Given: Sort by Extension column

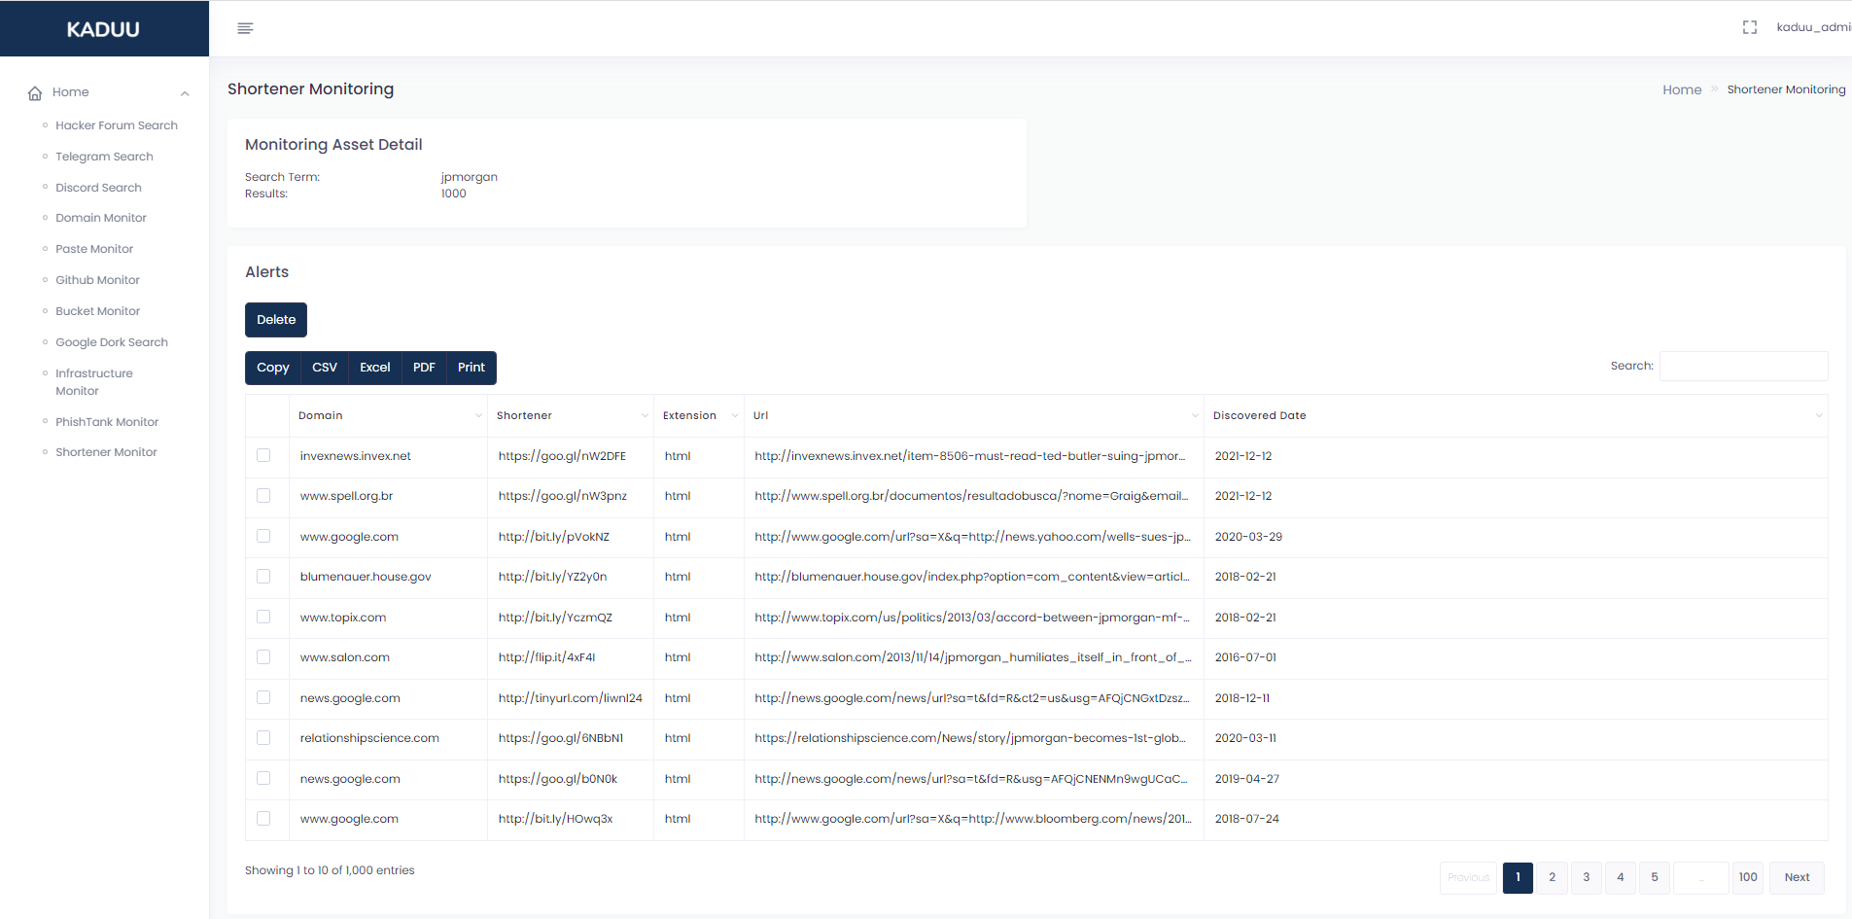Looking at the screenshot, I should point(699,415).
